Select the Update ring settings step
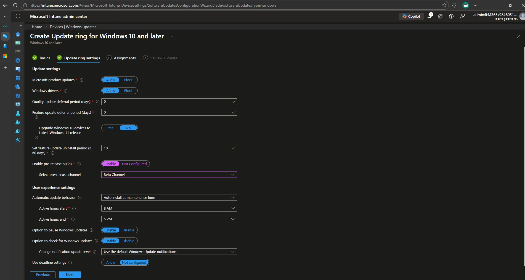525x280 pixels. 78,58
